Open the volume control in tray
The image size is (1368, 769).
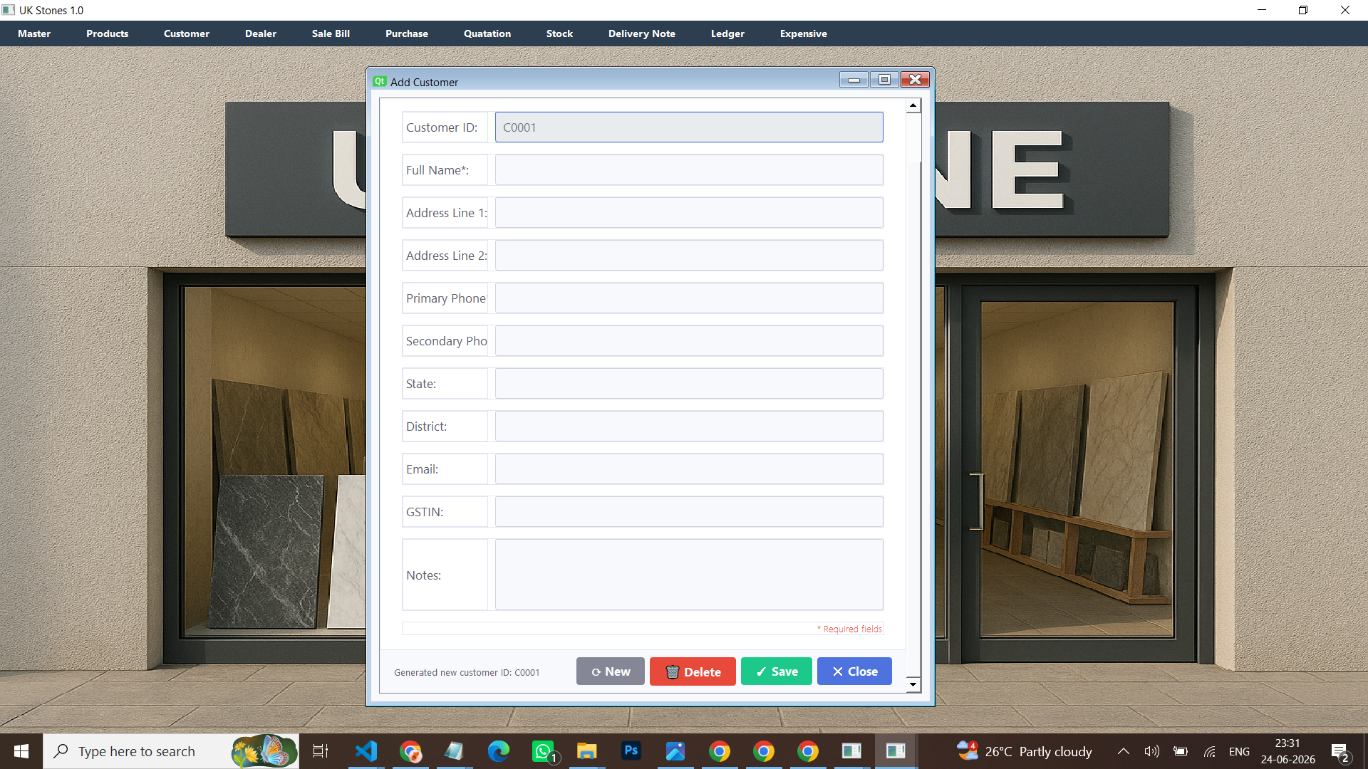point(1151,751)
